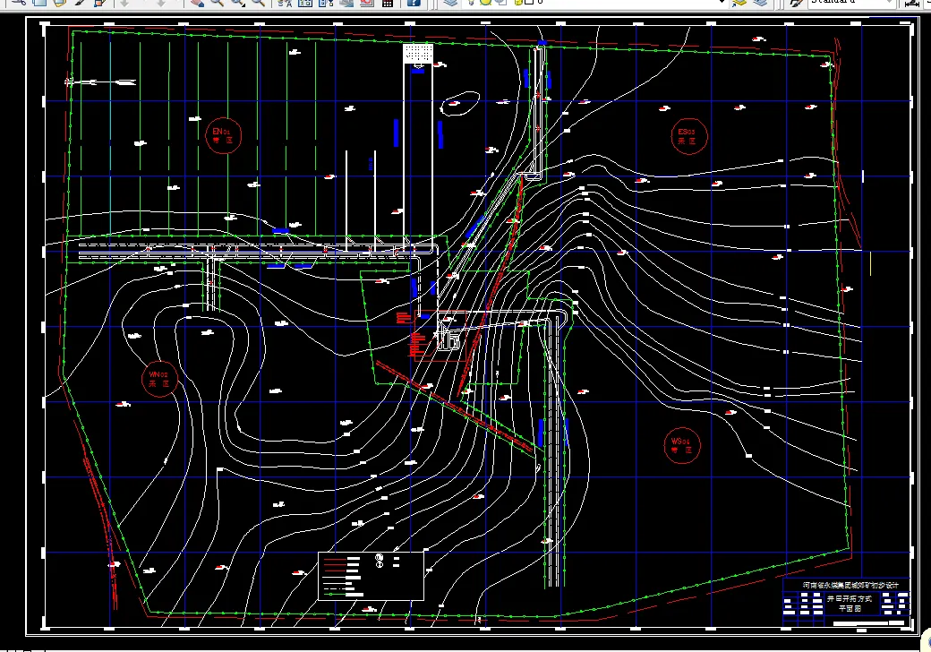931x652 pixels.
Task: Open the Layer Properties Manager icon
Action: [x=451, y=3]
